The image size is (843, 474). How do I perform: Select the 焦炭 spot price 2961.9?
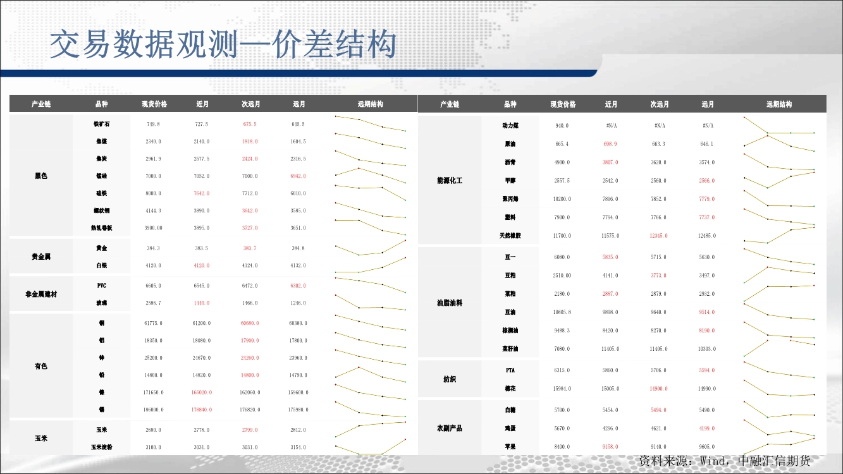point(153,159)
